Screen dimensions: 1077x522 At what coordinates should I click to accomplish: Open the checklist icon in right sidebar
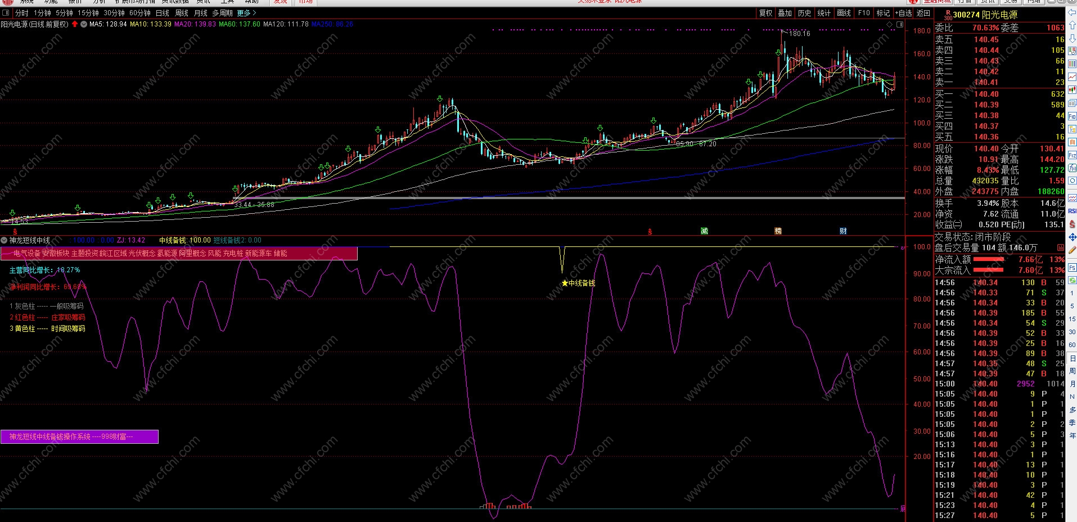pos(1072,51)
